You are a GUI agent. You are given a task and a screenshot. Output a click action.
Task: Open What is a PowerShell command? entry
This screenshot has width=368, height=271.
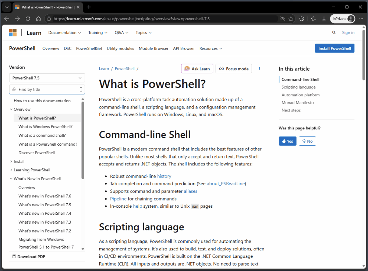click(48, 144)
